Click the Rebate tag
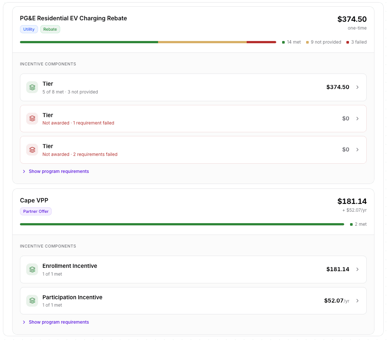 point(50,29)
